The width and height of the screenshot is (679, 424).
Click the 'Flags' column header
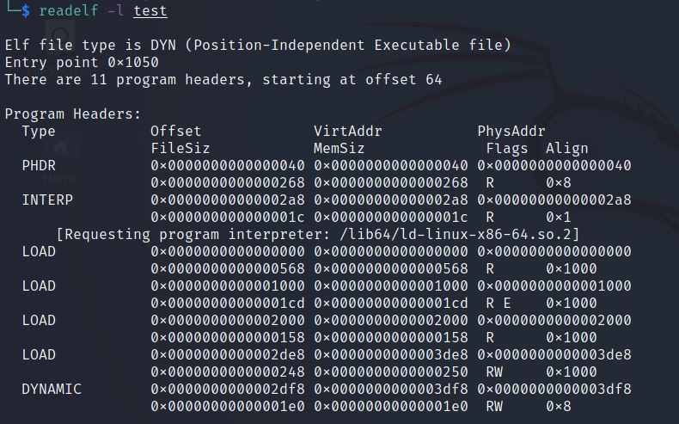[x=507, y=148]
